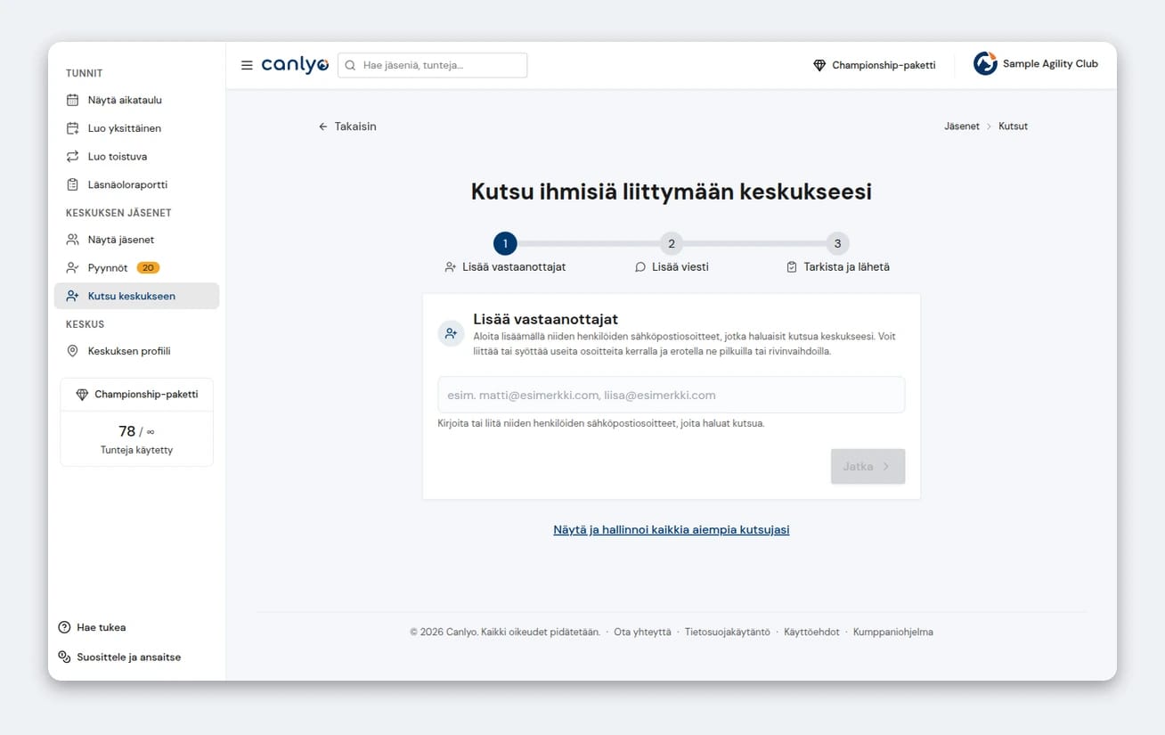Open Kumppaniohjelma footer link
1165x735 pixels.
click(x=893, y=632)
